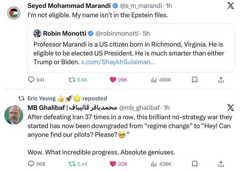Like Ghalibaf's tweet with 20K likes
The image size is (240, 171).
tap(113, 164)
